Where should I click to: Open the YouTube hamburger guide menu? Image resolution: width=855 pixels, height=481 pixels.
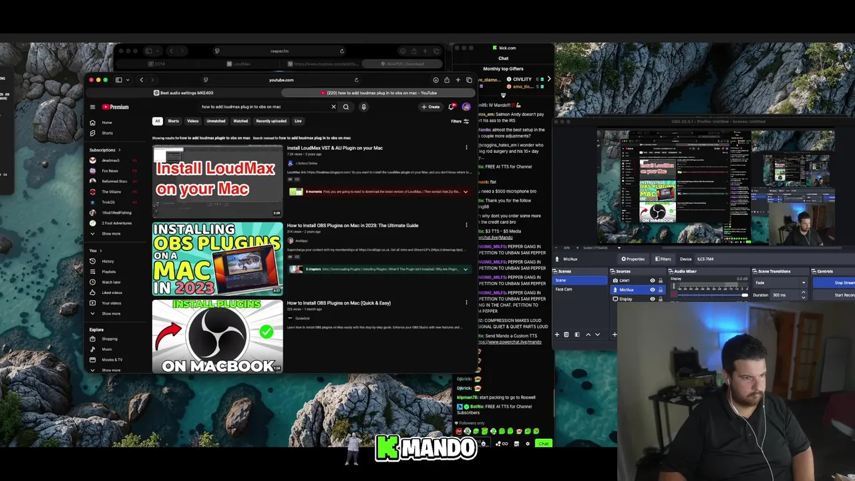[93, 107]
